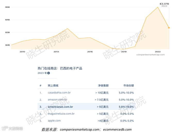Screen dimensions: 172x132
Task: Click the > 7.5亿美元 net sales cell
Action: pyautogui.click(x=102, y=100)
